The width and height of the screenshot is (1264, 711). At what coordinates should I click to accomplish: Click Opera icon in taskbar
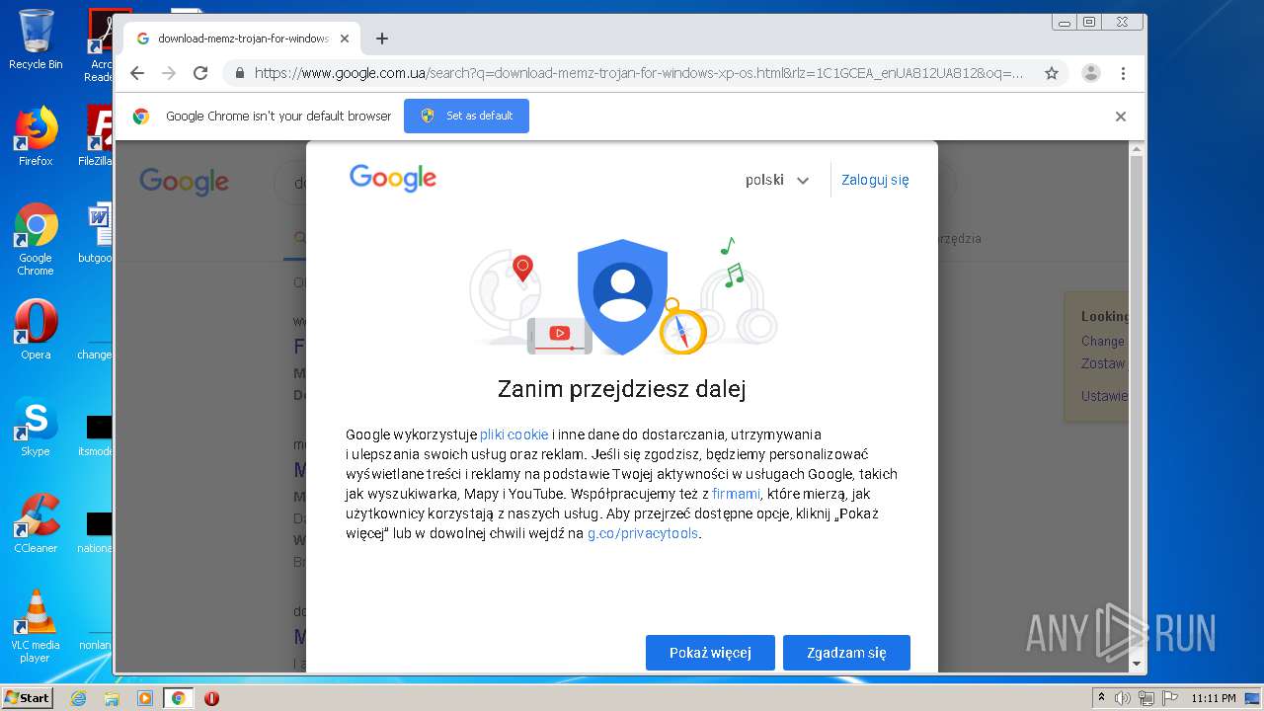coord(211,698)
